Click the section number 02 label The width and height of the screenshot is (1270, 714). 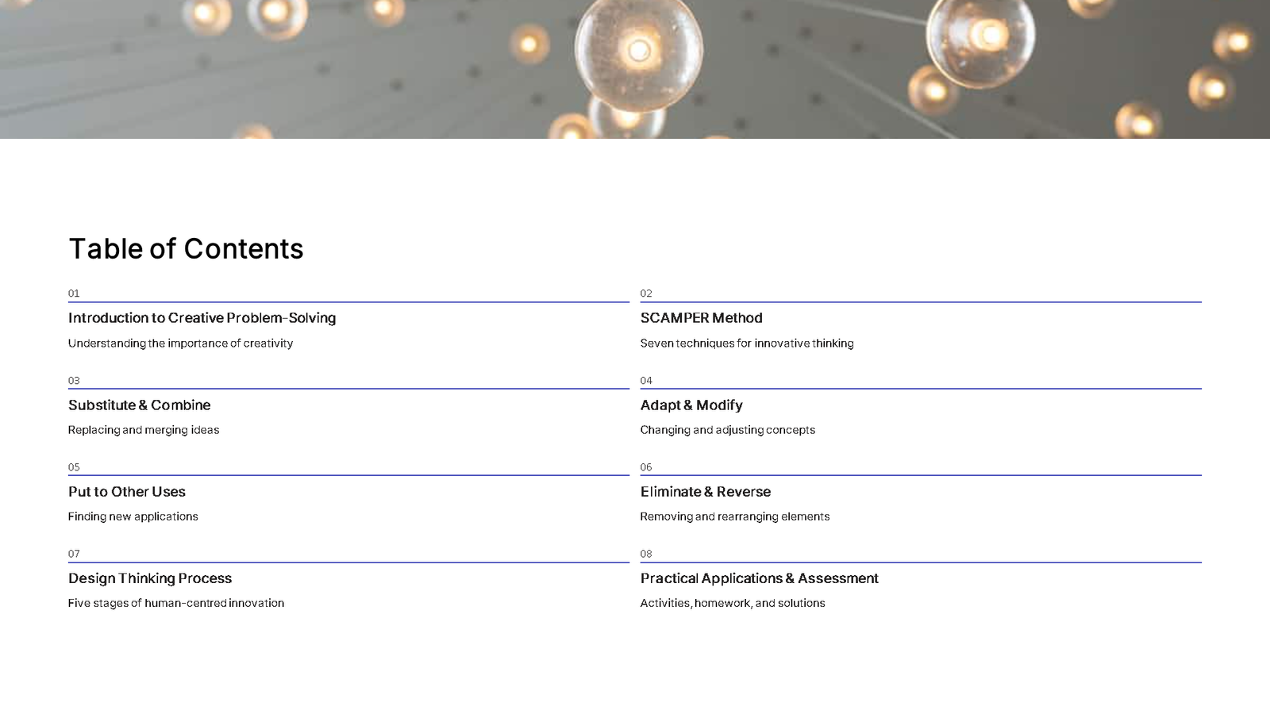point(646,292)
